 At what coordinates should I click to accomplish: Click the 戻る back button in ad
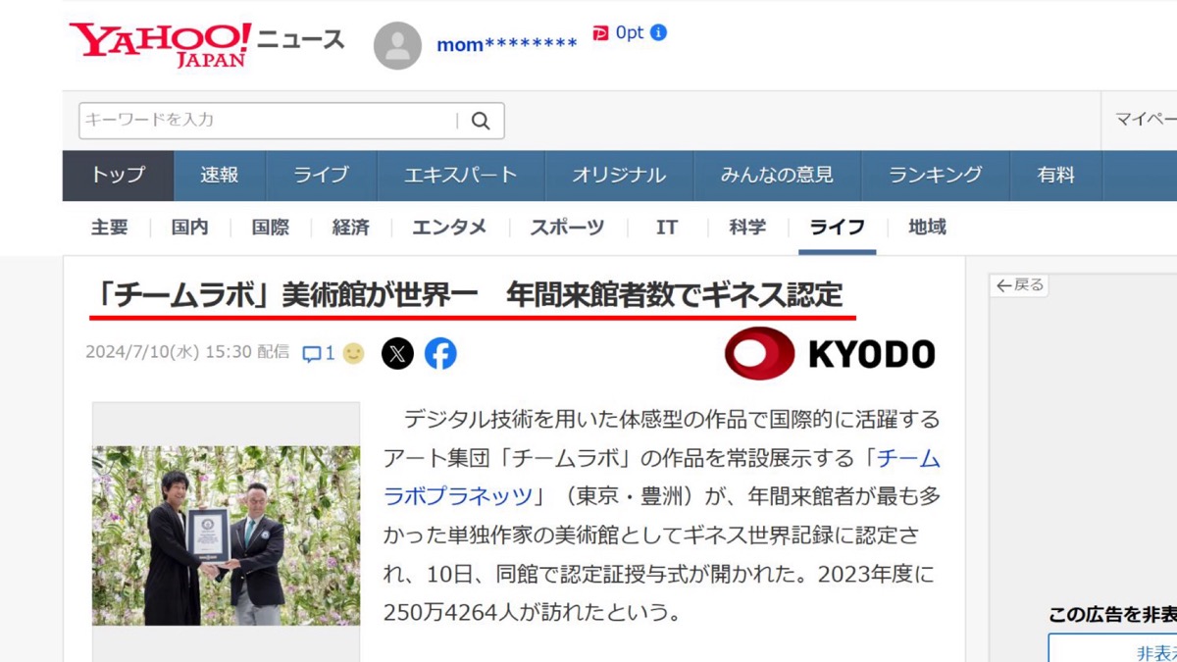tap(1020, 285)
